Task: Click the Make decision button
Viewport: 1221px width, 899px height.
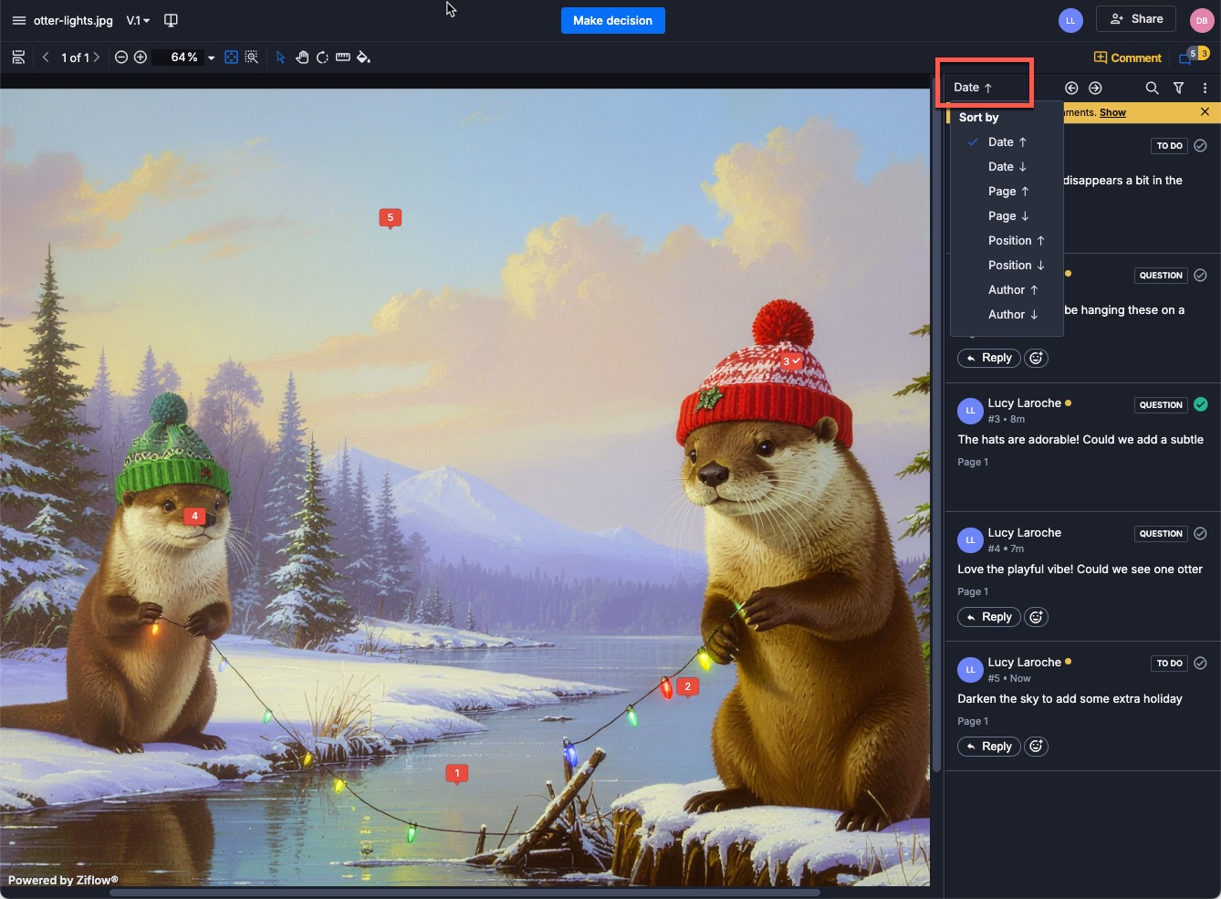Action: click(x=612, y=20)
